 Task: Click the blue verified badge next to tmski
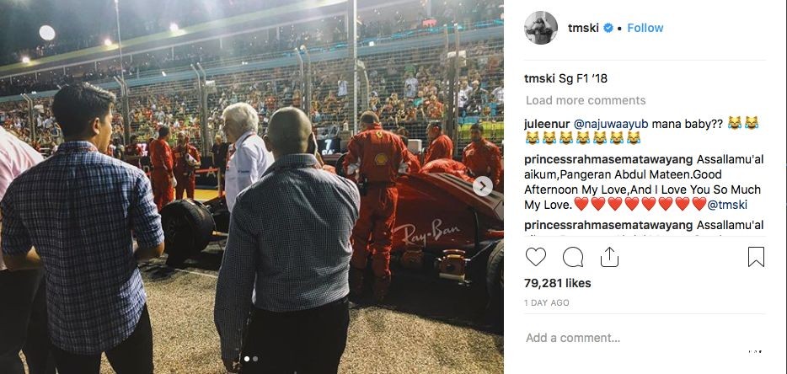click(x=608, y=28)
